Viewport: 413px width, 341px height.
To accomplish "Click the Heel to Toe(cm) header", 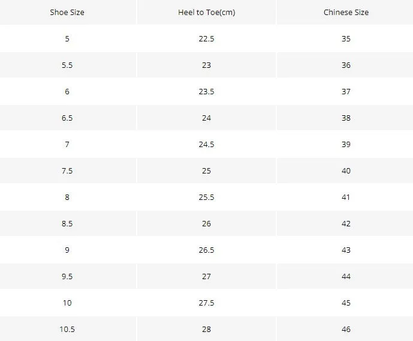I will coord(206,13).
